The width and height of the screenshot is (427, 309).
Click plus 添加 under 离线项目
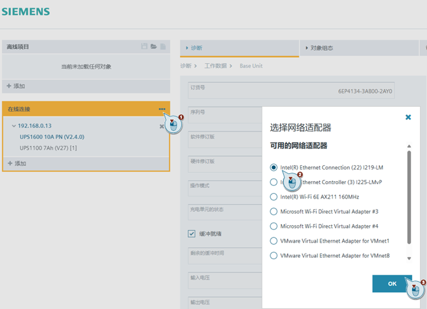16,86
